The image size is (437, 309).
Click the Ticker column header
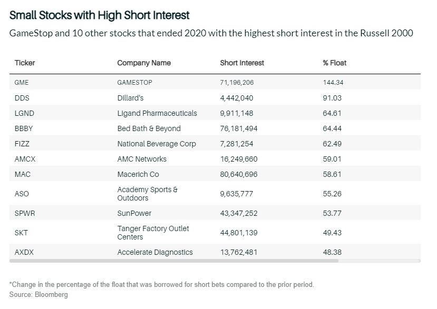point(25,63)
